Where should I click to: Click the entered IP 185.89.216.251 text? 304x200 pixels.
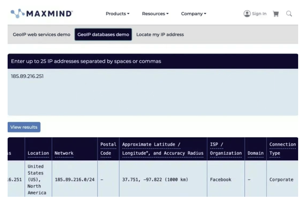(x=27, y=76)
